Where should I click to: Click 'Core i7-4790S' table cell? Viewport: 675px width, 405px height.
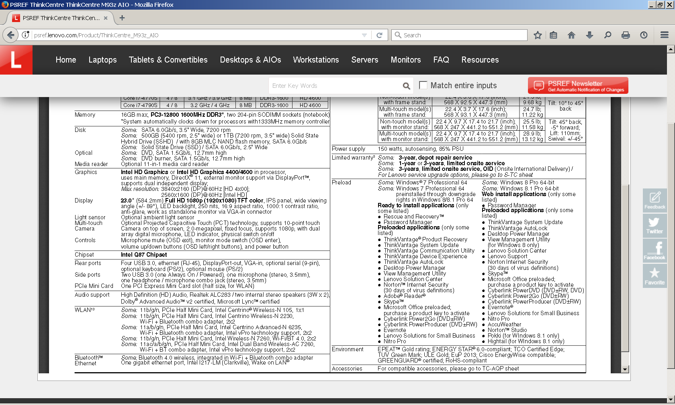tap(140, 105)
